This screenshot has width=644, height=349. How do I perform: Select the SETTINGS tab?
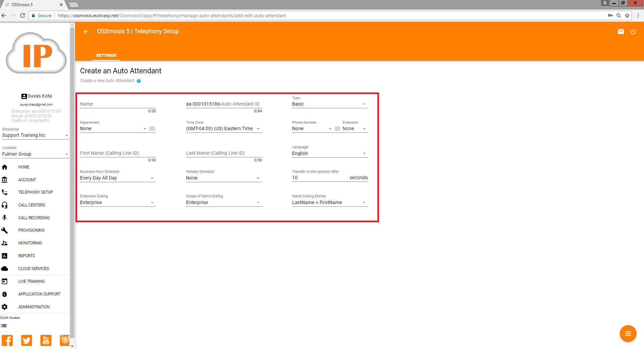pos(106,55)
